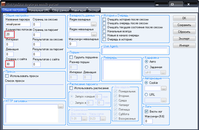Image resolution: width=199 pixels, height=130 pixels.
Task: Click browse button next to Regex валидных
Action: pyautogui.click(x=94, y=24)
